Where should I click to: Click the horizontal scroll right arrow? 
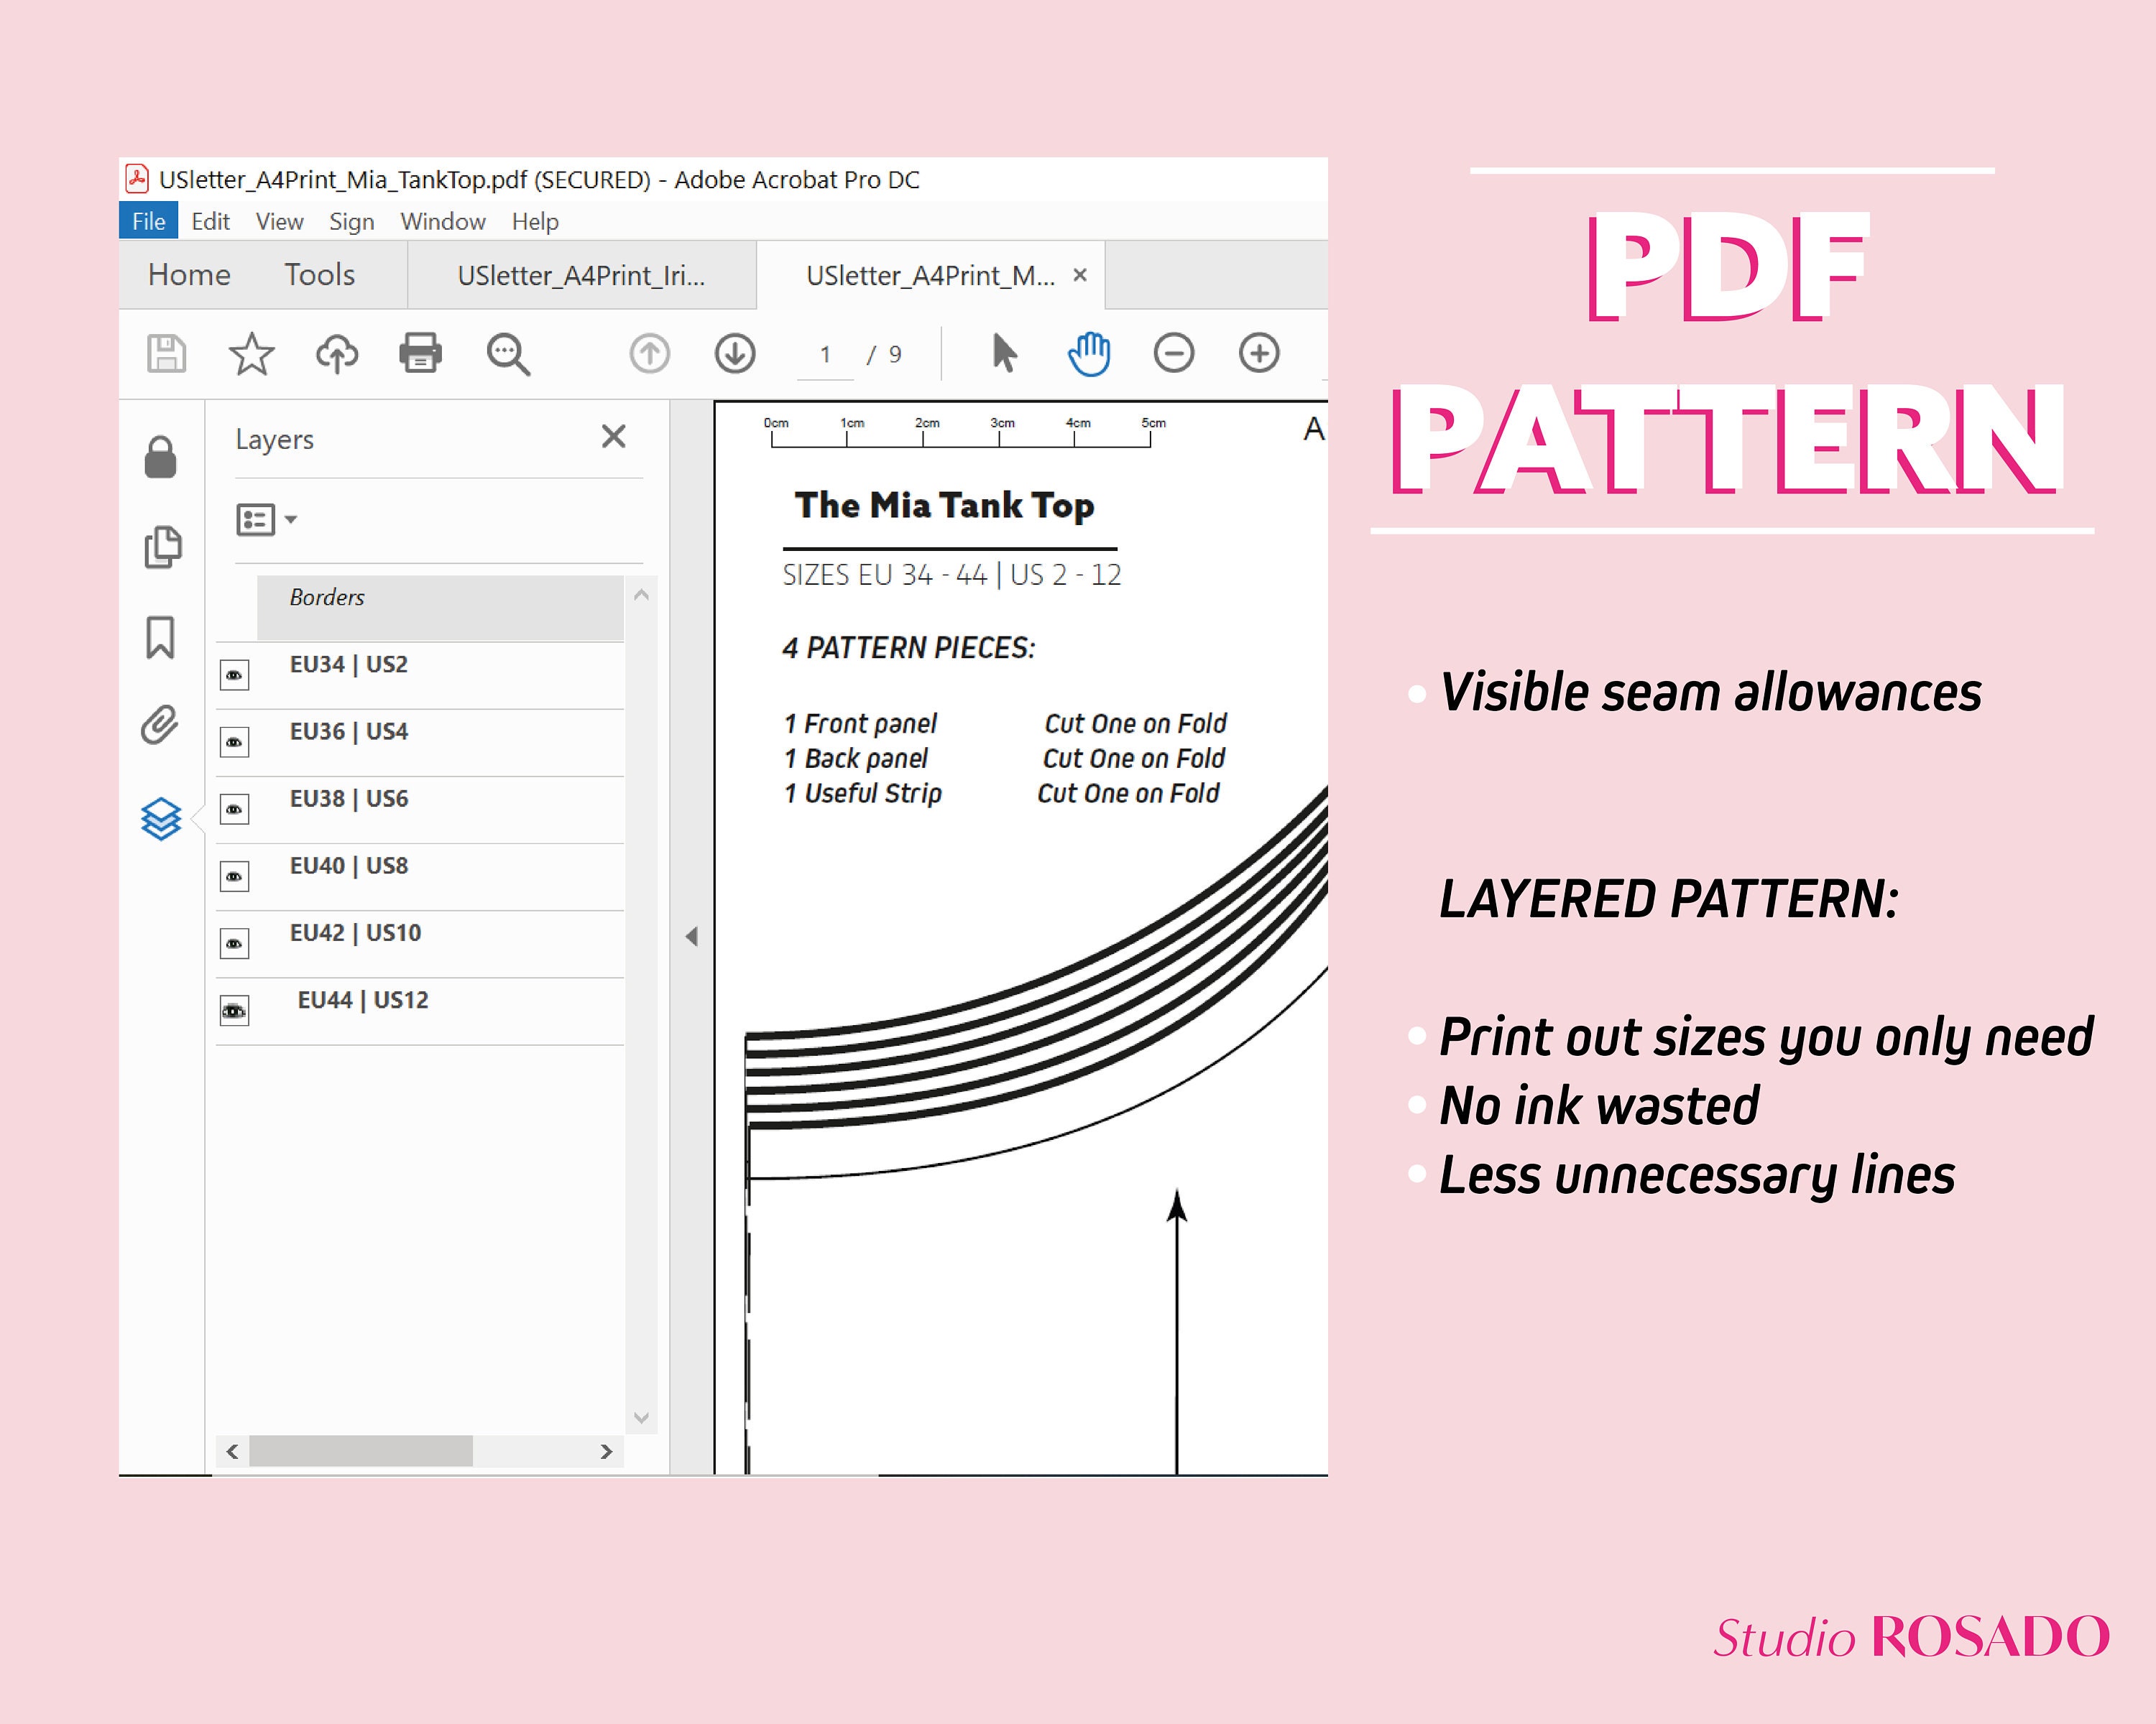click(x=606, y=1451)
